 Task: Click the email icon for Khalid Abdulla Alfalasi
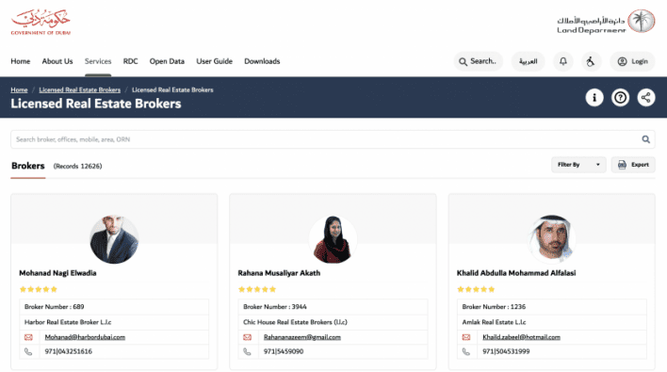point(466,337)
